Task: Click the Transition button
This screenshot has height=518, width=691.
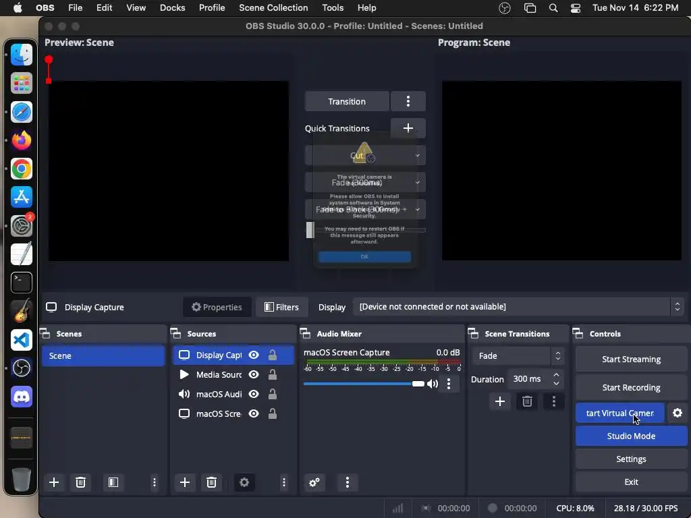Action: pos(347,101)
